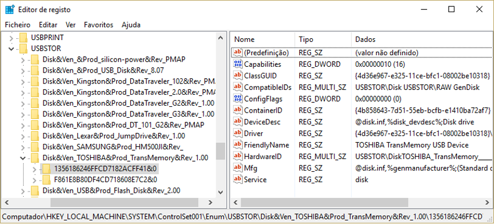
Task: Expand the USBPRINT tree node
Action: [12, 38]
